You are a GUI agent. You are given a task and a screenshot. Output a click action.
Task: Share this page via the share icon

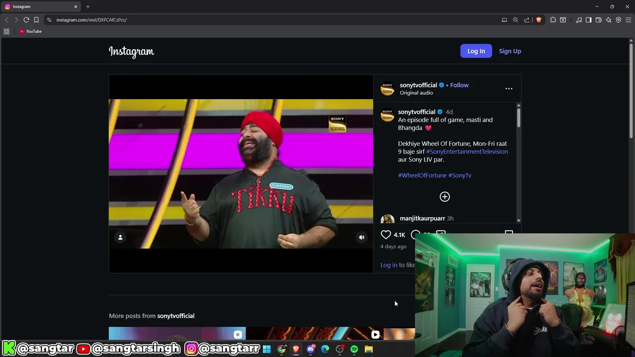pyautogui.click(x=527, y=20)
